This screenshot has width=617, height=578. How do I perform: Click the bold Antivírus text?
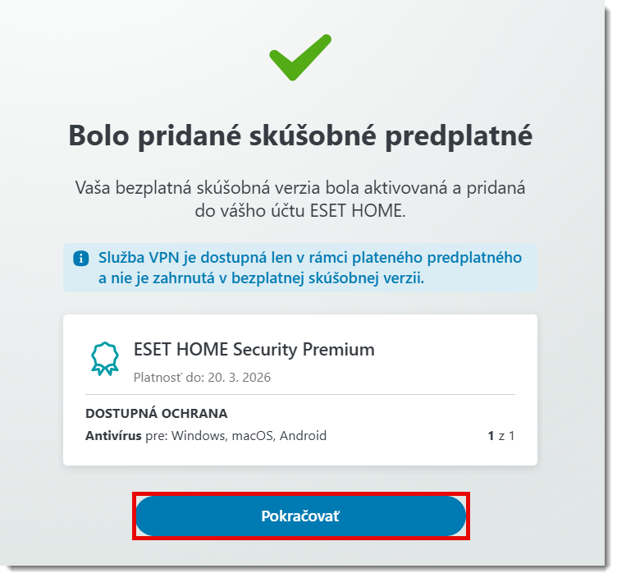pyautogui.click(x=113, y=436)
